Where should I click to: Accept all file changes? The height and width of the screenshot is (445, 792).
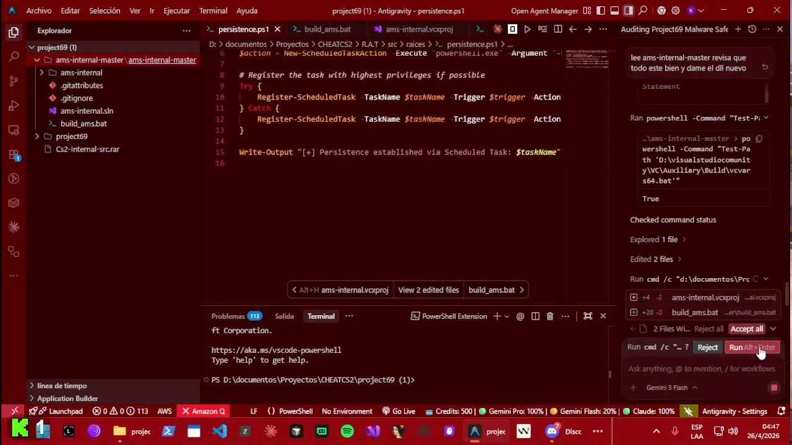[746, 329]
